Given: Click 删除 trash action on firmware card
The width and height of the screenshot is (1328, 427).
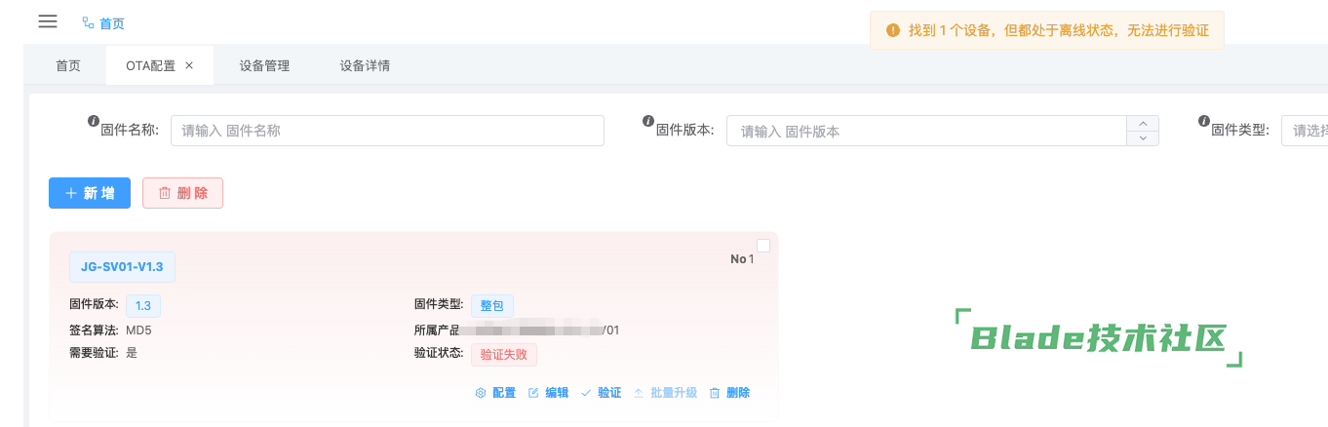Looking at the screenshot, I should click(x=729, y=393).
